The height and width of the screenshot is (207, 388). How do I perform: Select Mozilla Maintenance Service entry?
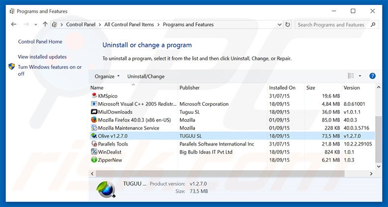click(232, 128)
